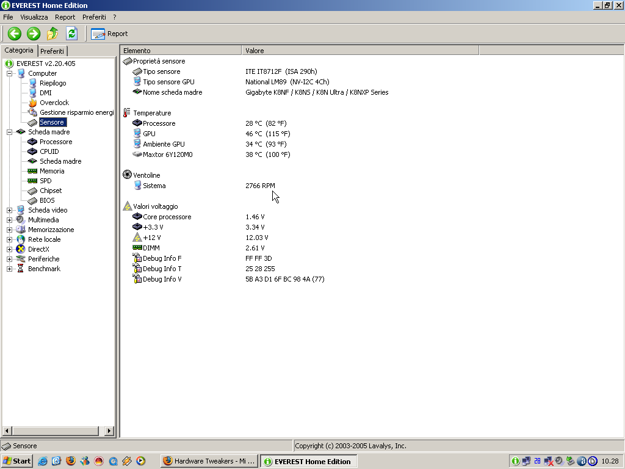This screenshot has height=469, width=625.
Task: Click the Up folder toolbar icon
Action: pos(52,34)
